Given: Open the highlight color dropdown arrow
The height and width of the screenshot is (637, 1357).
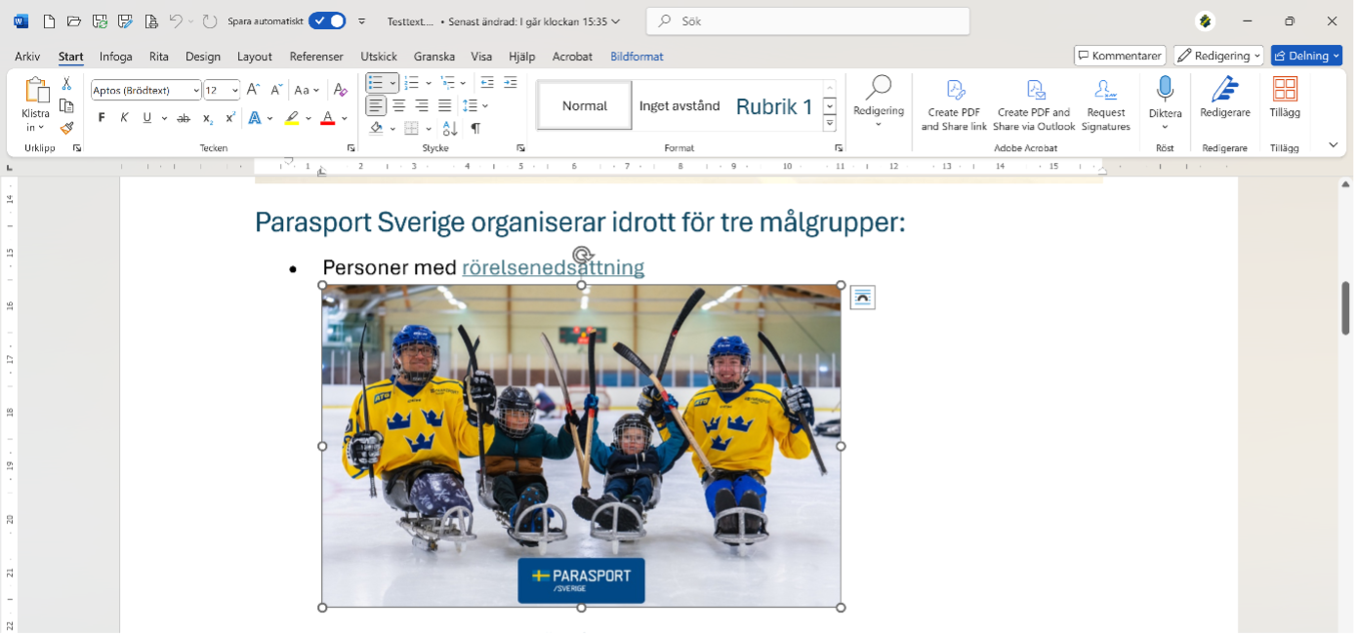Looking at the screenshot, I should (x=308, y=118).
